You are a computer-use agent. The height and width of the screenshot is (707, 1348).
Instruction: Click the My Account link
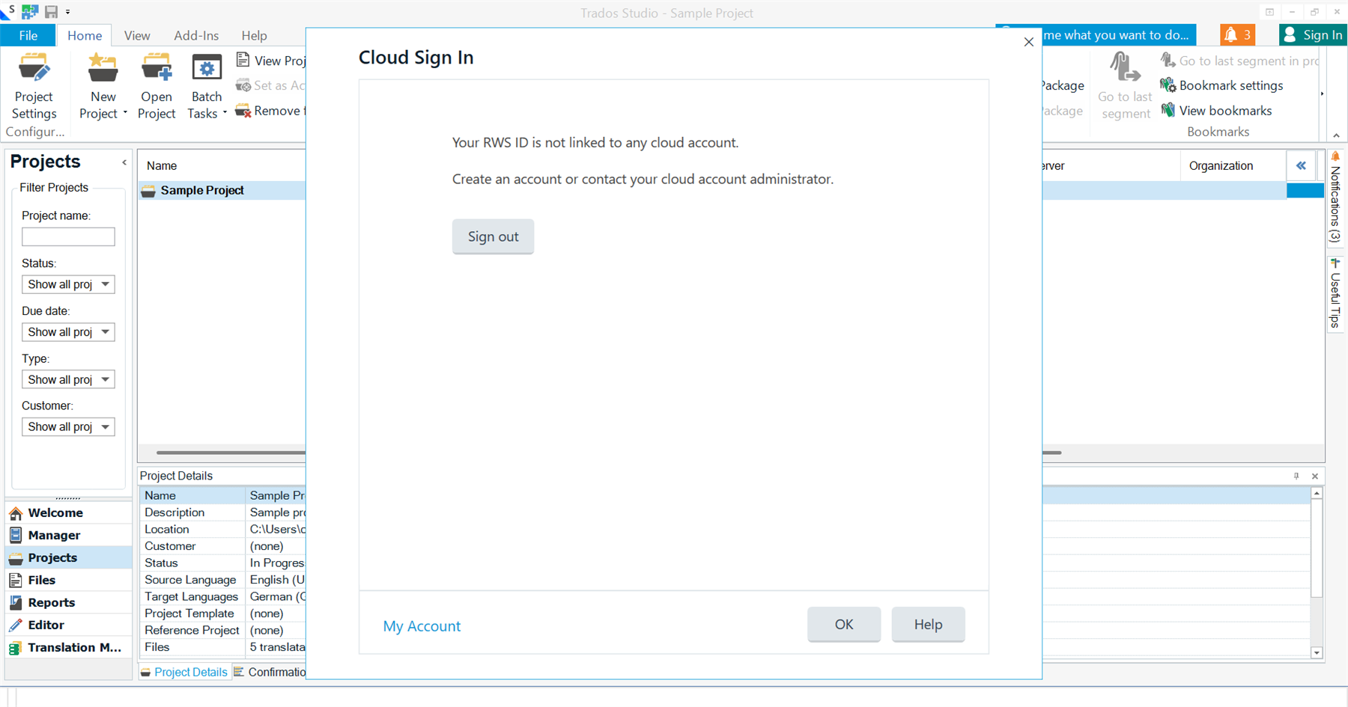click(x=422, y=625)
